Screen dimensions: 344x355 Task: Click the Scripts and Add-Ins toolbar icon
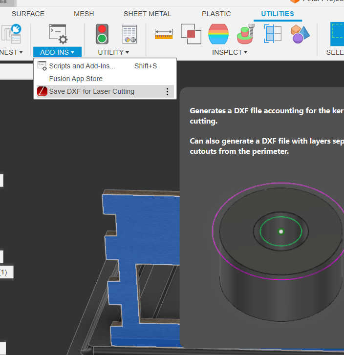coord(58,34)
